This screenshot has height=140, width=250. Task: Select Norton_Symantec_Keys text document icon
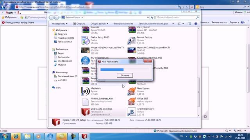pyautogui.click(x=85, y=101)
